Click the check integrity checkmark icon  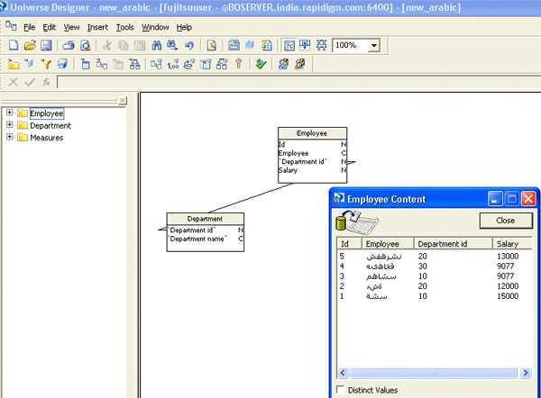(x=261, y=64)
